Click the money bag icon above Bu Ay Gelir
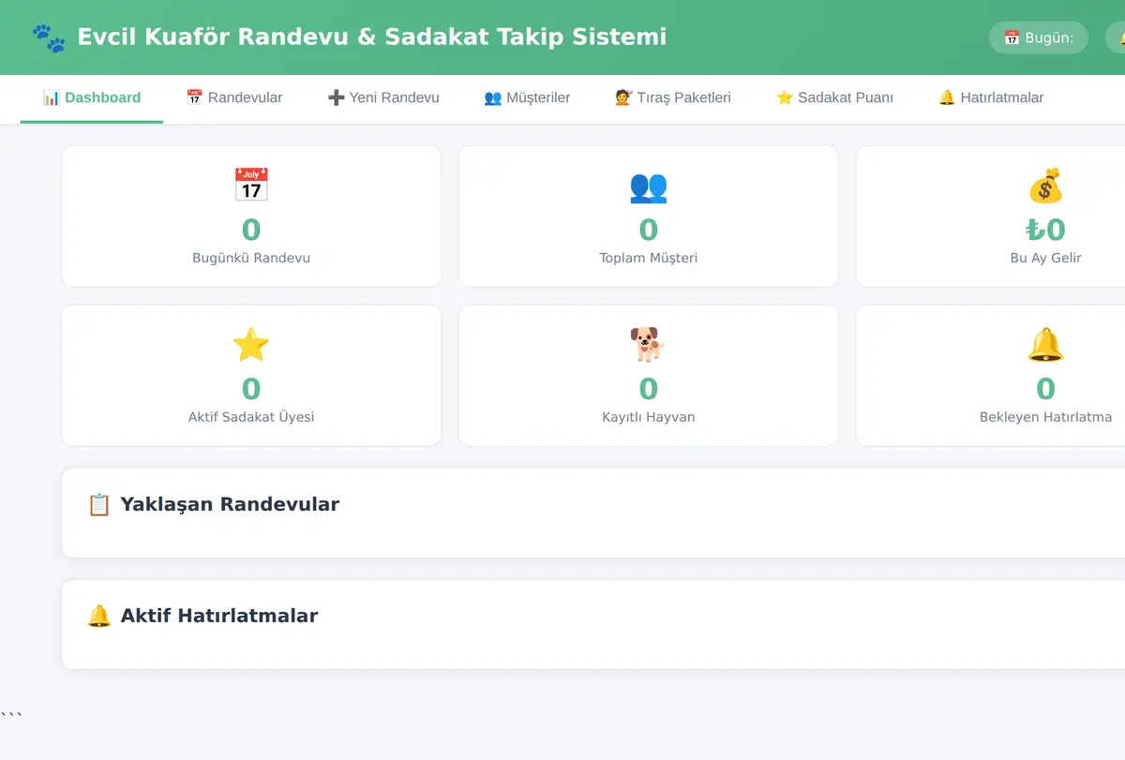Screen dimensions: 1125x760 (x=1045, y=186)
